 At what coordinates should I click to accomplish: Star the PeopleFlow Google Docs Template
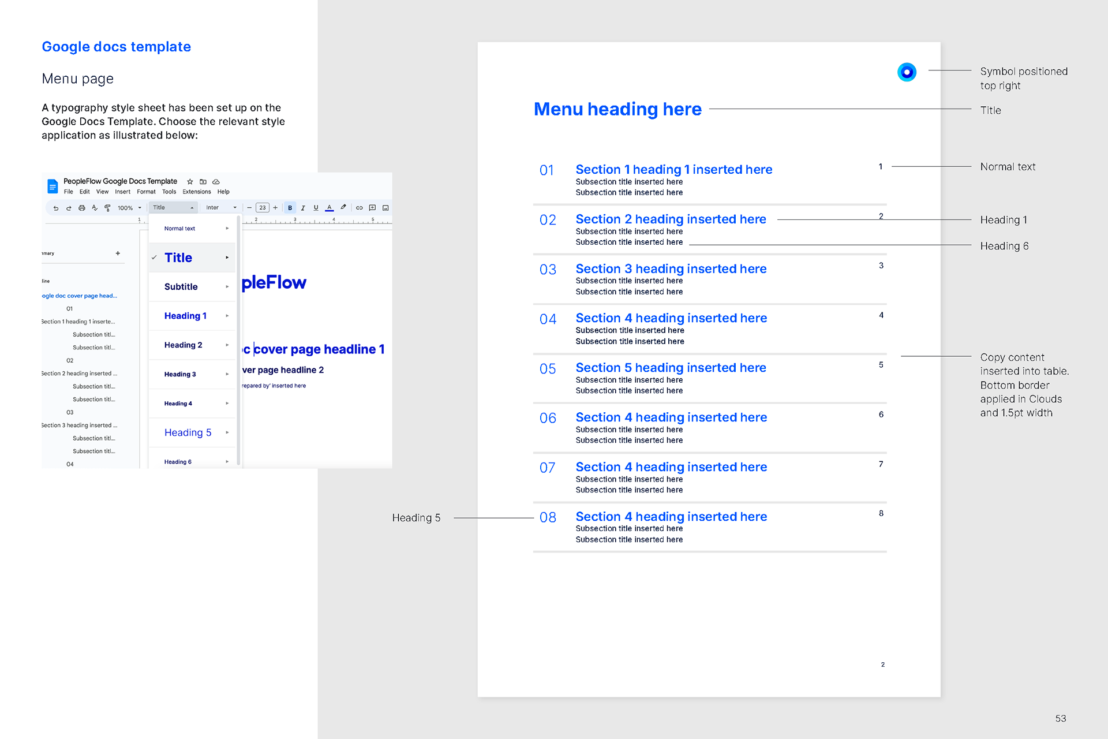190,181
